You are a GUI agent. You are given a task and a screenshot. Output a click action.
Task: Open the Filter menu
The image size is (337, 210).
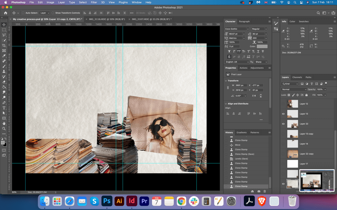(94, 2)
